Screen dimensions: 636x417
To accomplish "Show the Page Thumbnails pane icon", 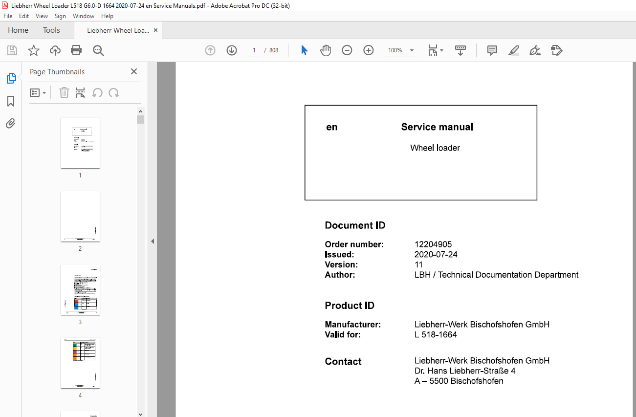I will 11,78.
